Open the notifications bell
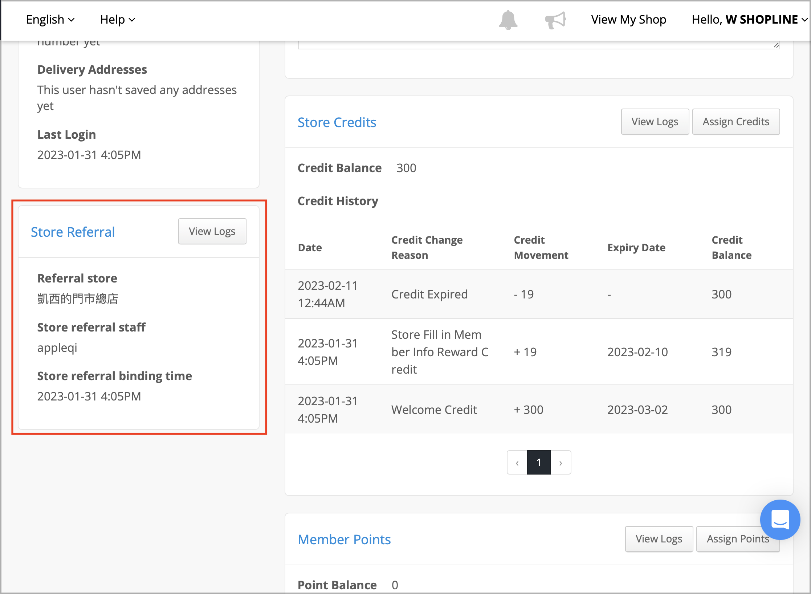Viewport: 811px width, 594px height. [x=508, y=20]
